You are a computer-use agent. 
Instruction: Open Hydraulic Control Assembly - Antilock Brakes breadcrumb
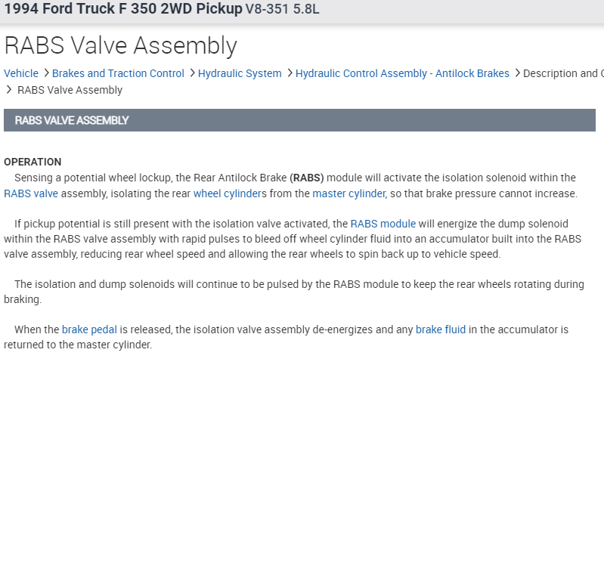tap(402, 73)
